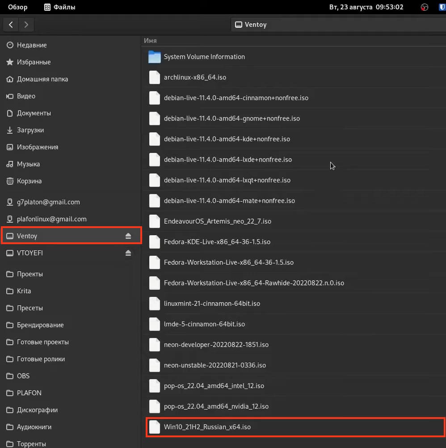Screen dimensions: 446x448
Task: Open the Trash (Корзина) location
Action: pos(29,181)
